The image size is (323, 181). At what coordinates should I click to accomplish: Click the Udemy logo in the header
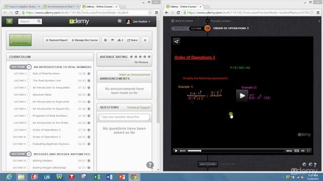tap(79, 21)
